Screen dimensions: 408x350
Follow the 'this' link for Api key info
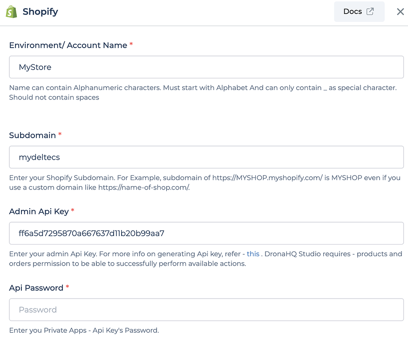click(x=253, y=254)
